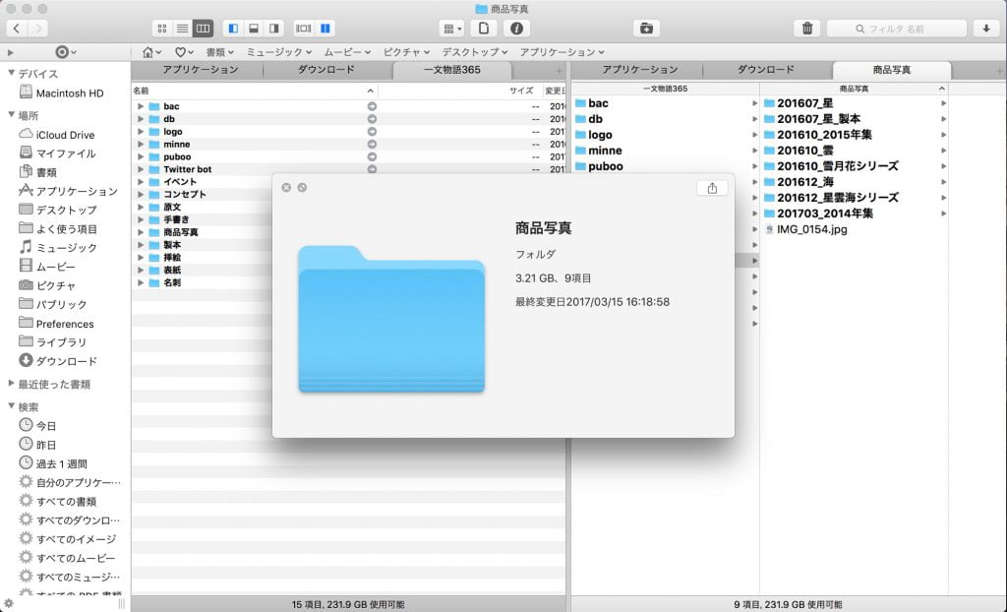Go forward with the right arrow button

[38, 29]
